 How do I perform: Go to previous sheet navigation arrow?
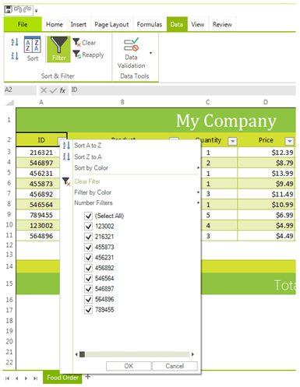point(16,378)
